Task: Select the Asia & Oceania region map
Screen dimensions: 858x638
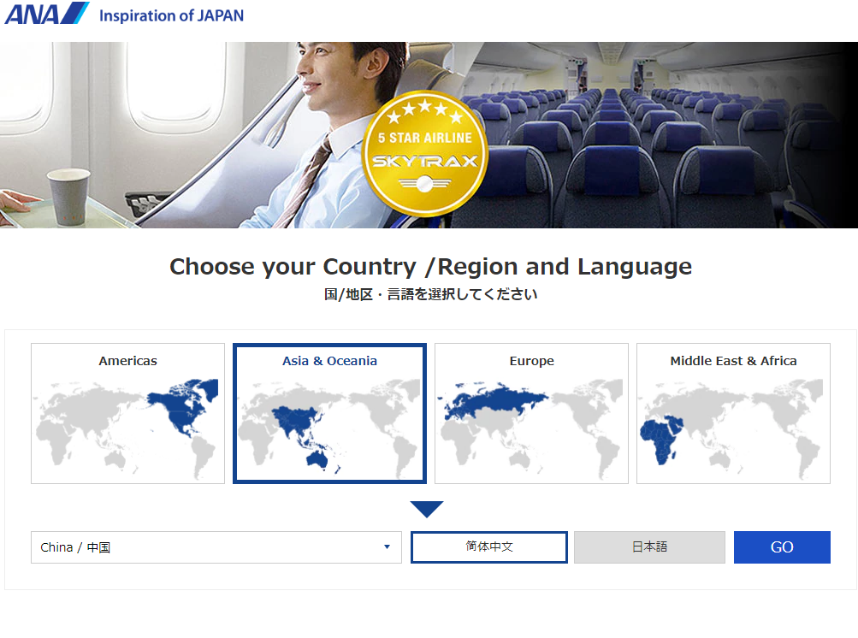Action: tap(329, 414)
